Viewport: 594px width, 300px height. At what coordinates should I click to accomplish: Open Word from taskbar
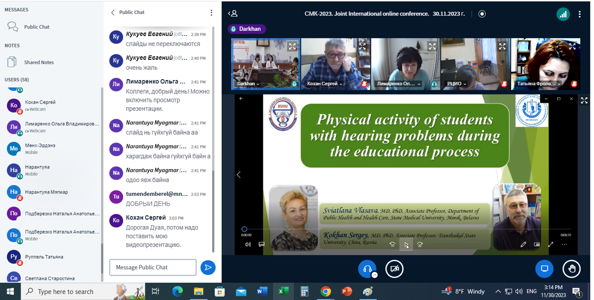tap(262, 291)
